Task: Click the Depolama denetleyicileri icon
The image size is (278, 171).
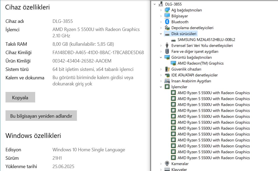Action: pyautogui.click(x=167, y=28)
